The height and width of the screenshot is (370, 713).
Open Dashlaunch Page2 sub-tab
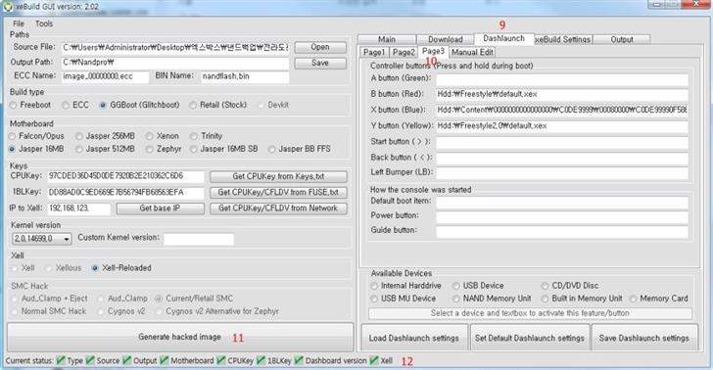[404, 52]
